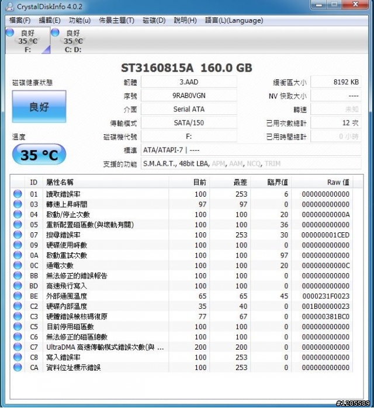The height and width of the screenshot is (408, 374).
Task: Click status orb of attribute CA 資料位址標示錯誤
Action: (18, 367)
